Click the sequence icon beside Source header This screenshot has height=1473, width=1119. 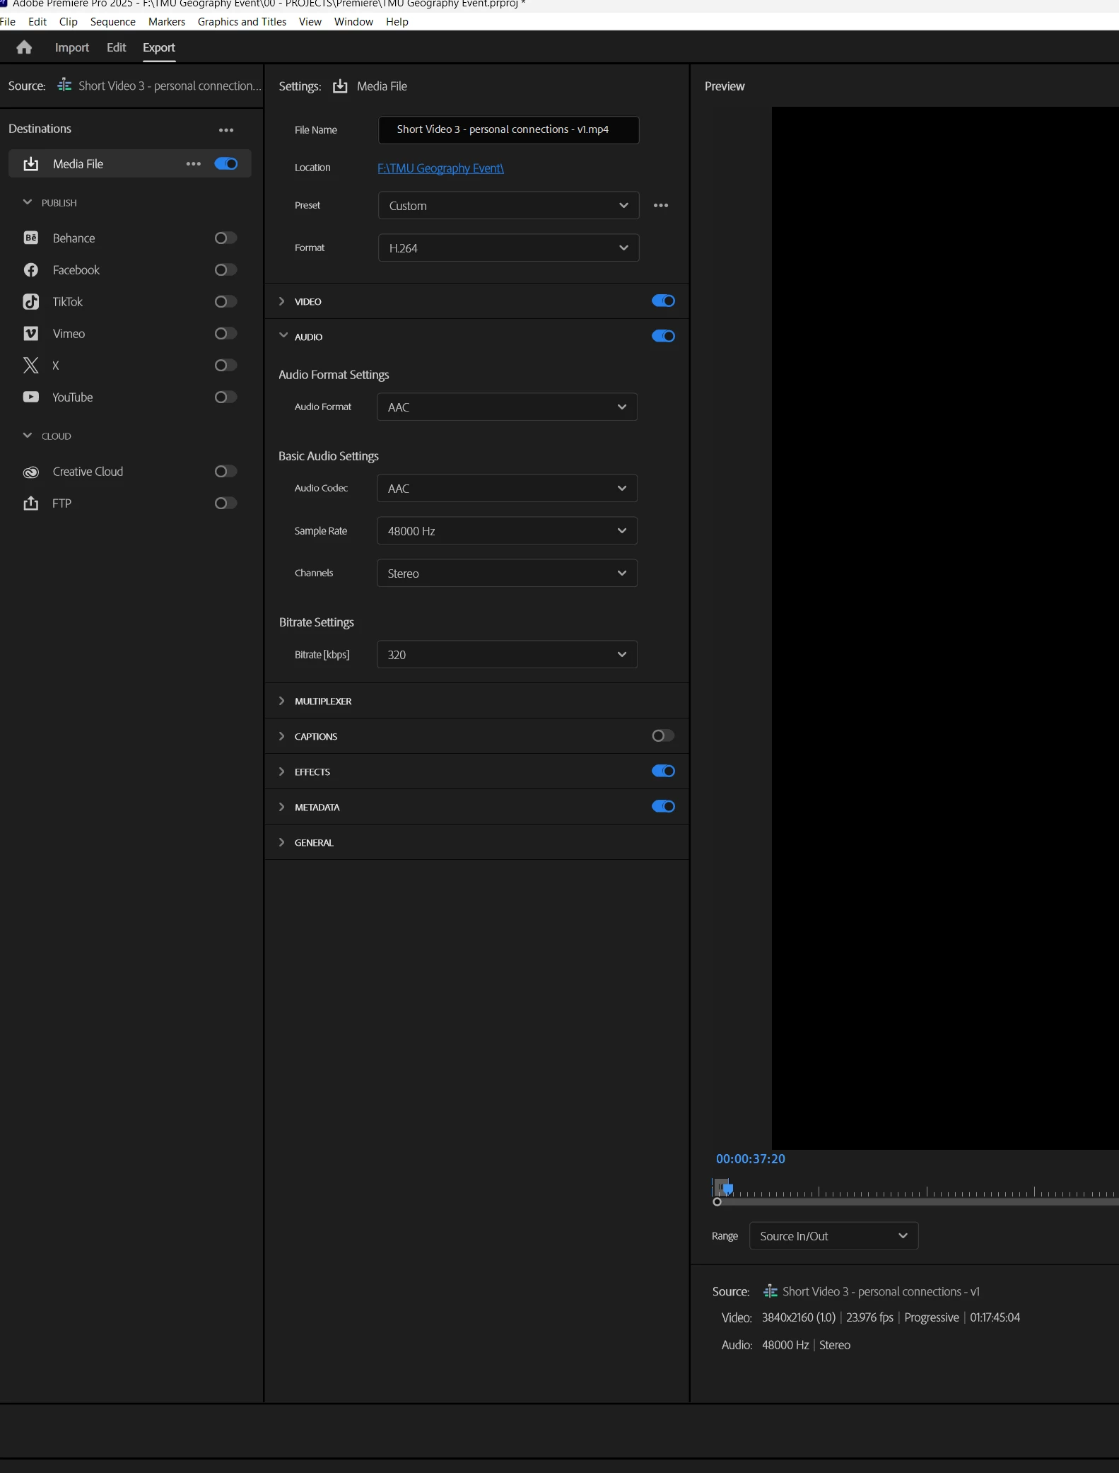click(64, 86)
